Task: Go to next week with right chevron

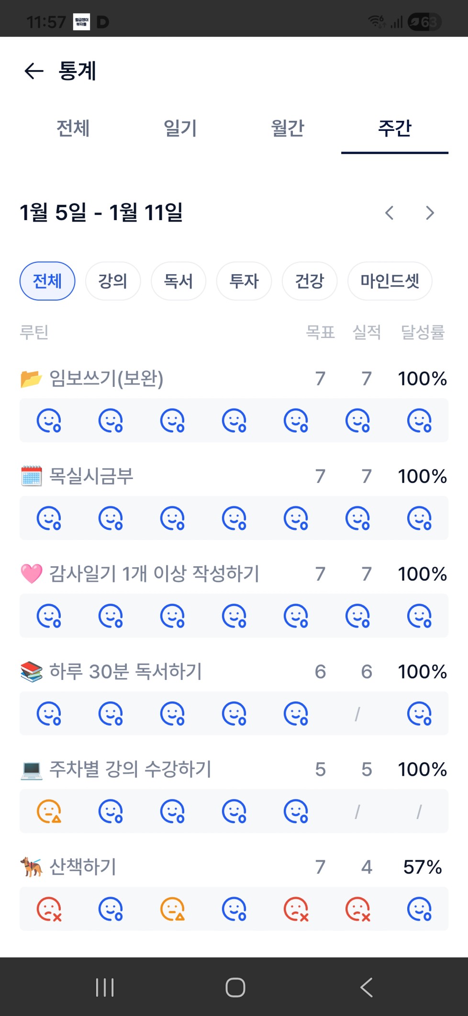Action: pyautogui.click(x=430, y=212)
